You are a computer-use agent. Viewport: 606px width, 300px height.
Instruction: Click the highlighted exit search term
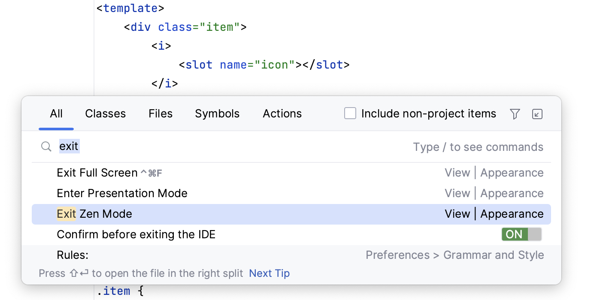69,146
